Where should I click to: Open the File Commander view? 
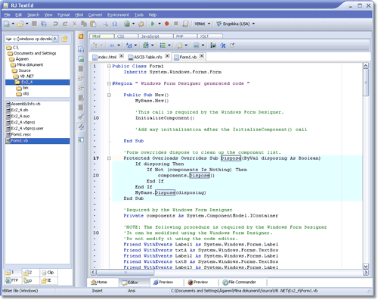[x=239, y=282]
